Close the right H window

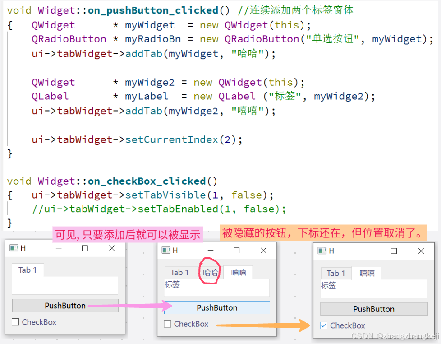[x=421, y=251]
